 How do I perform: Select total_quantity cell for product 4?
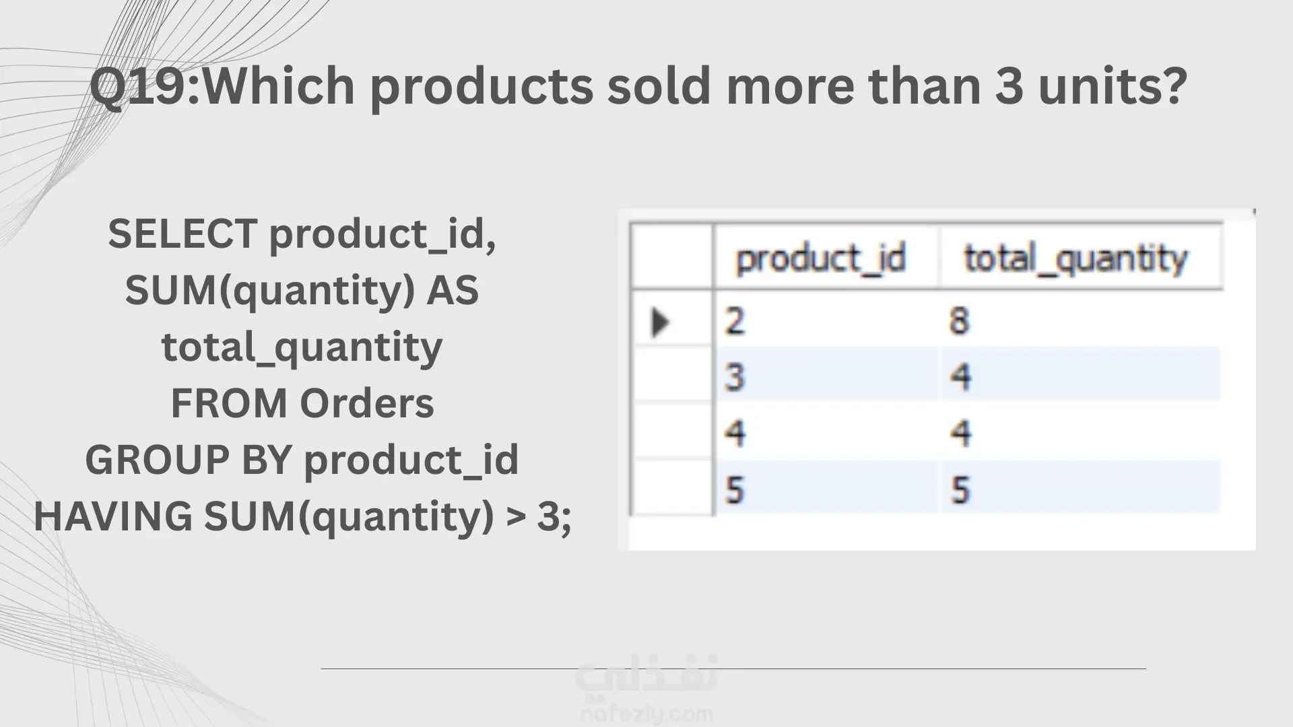click(x=1080, y=432)
